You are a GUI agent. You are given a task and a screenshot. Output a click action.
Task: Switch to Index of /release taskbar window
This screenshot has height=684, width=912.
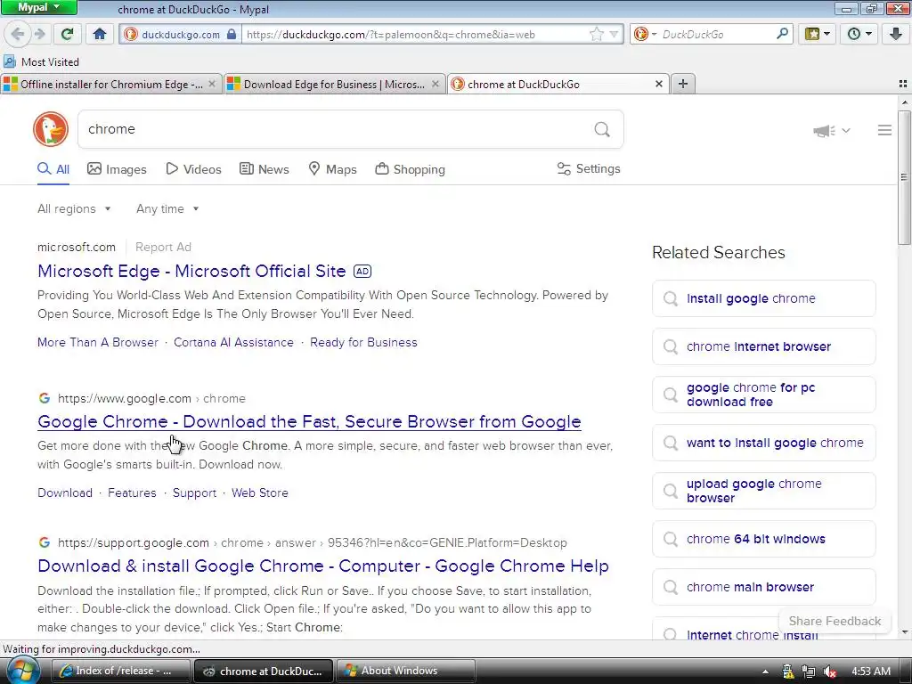121,671
